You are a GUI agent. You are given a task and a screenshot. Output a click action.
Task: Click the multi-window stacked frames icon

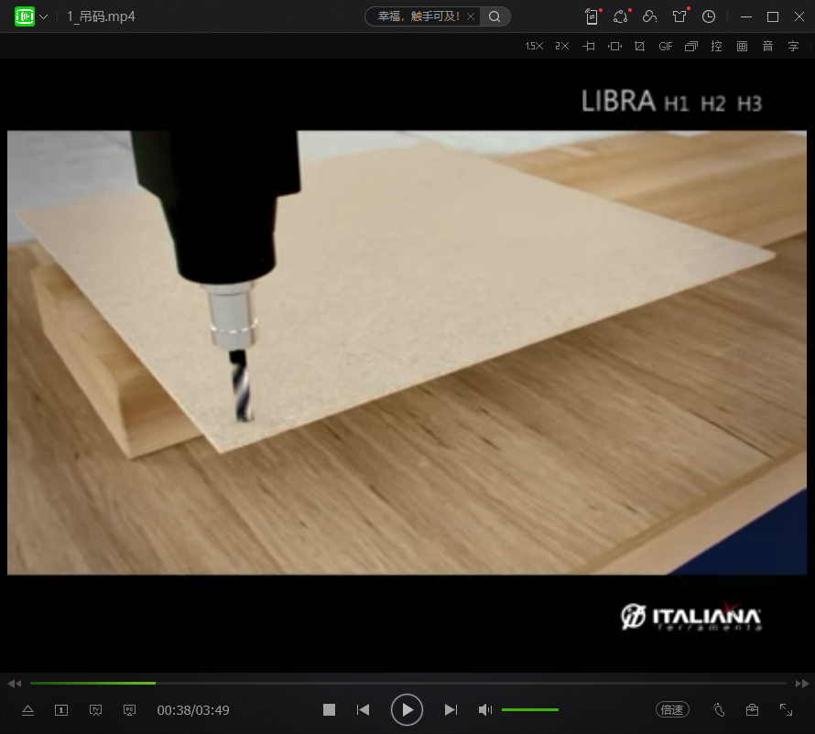click(691, 47)
